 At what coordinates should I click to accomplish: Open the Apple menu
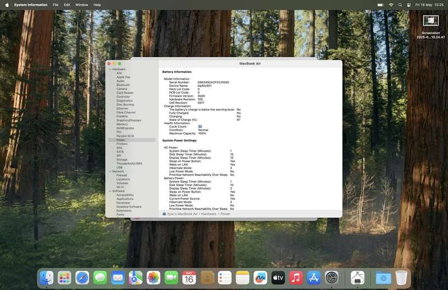[7, 5]
